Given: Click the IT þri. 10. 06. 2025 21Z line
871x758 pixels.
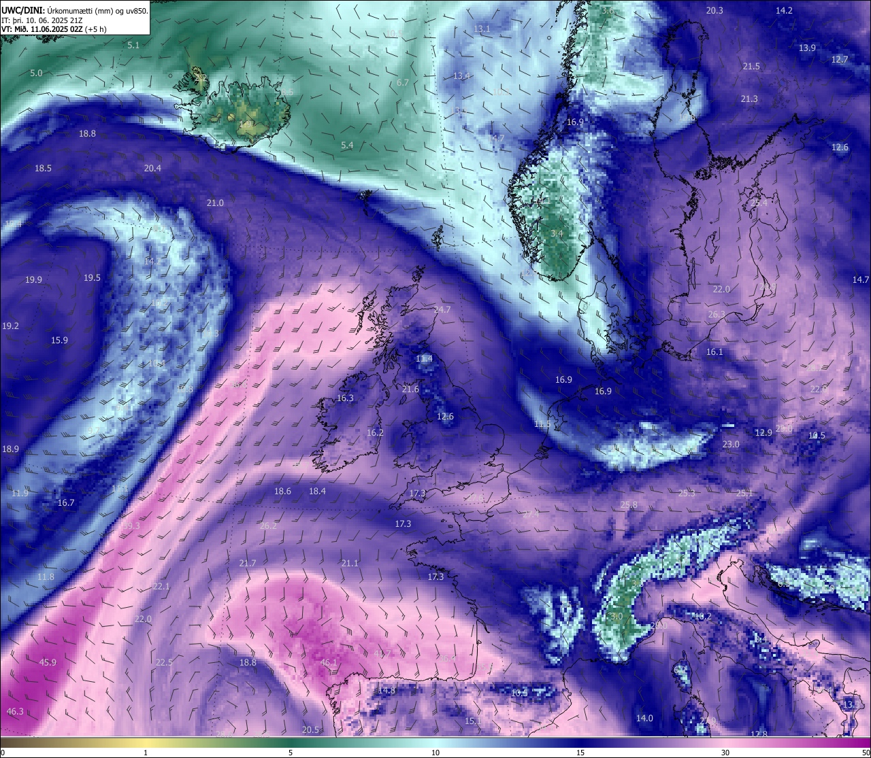Looking at the screenshot, I should point(42,20).
